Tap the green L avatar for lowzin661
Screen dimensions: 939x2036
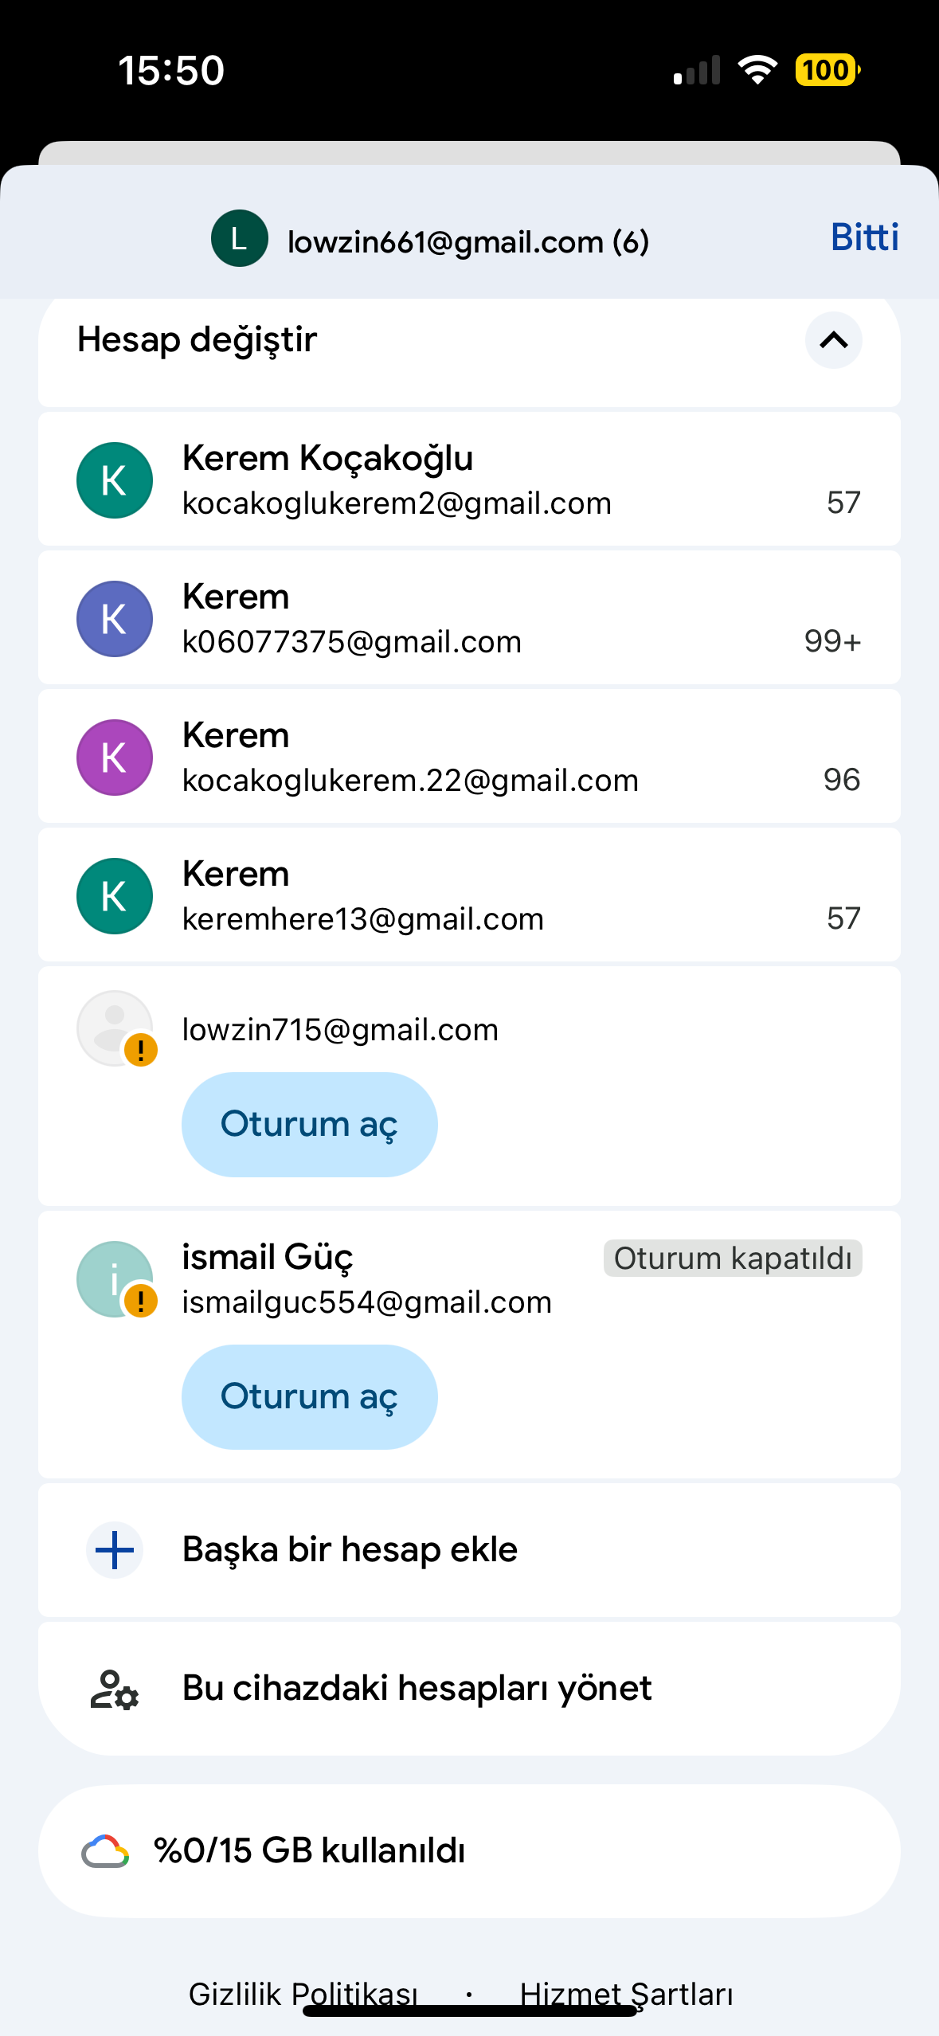239,238
